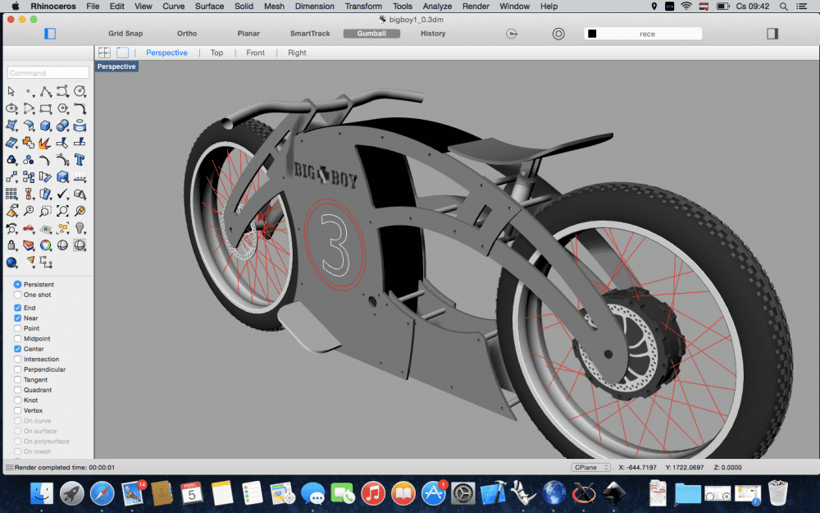The width and height of the screenshot is (820, 513).
Task: Toggle the right sidebar panel
Action: pos(772,34)
